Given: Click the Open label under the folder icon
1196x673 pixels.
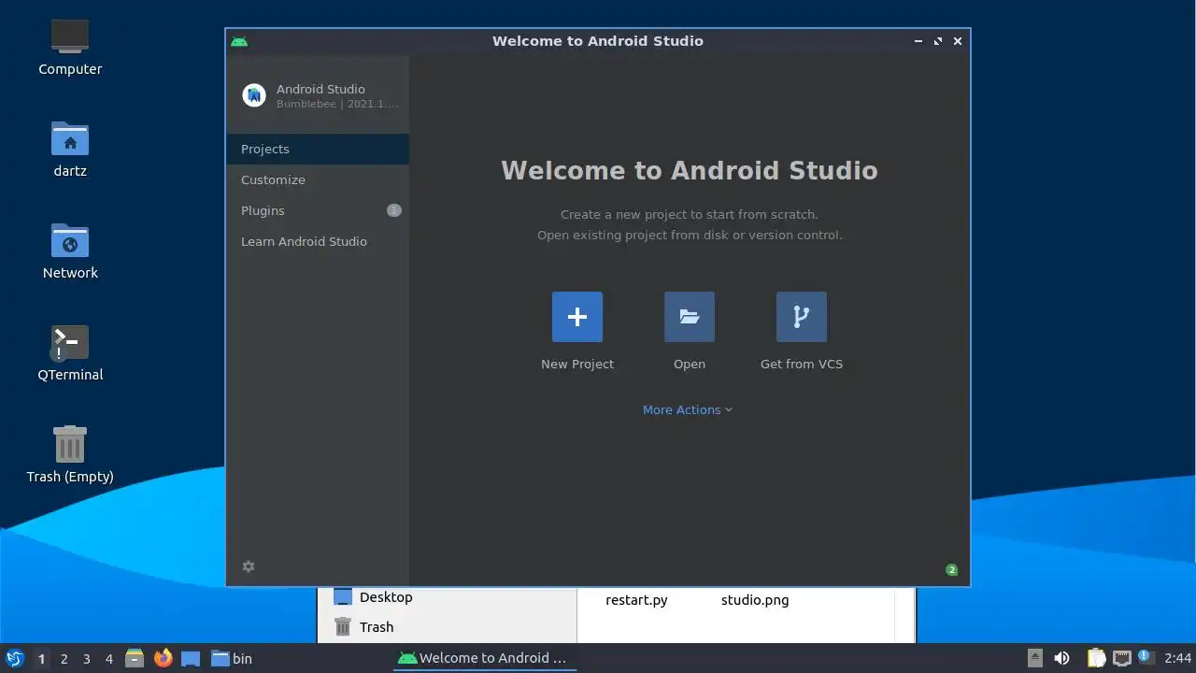Looking at the screenshot, I should (x=690, y=364).
